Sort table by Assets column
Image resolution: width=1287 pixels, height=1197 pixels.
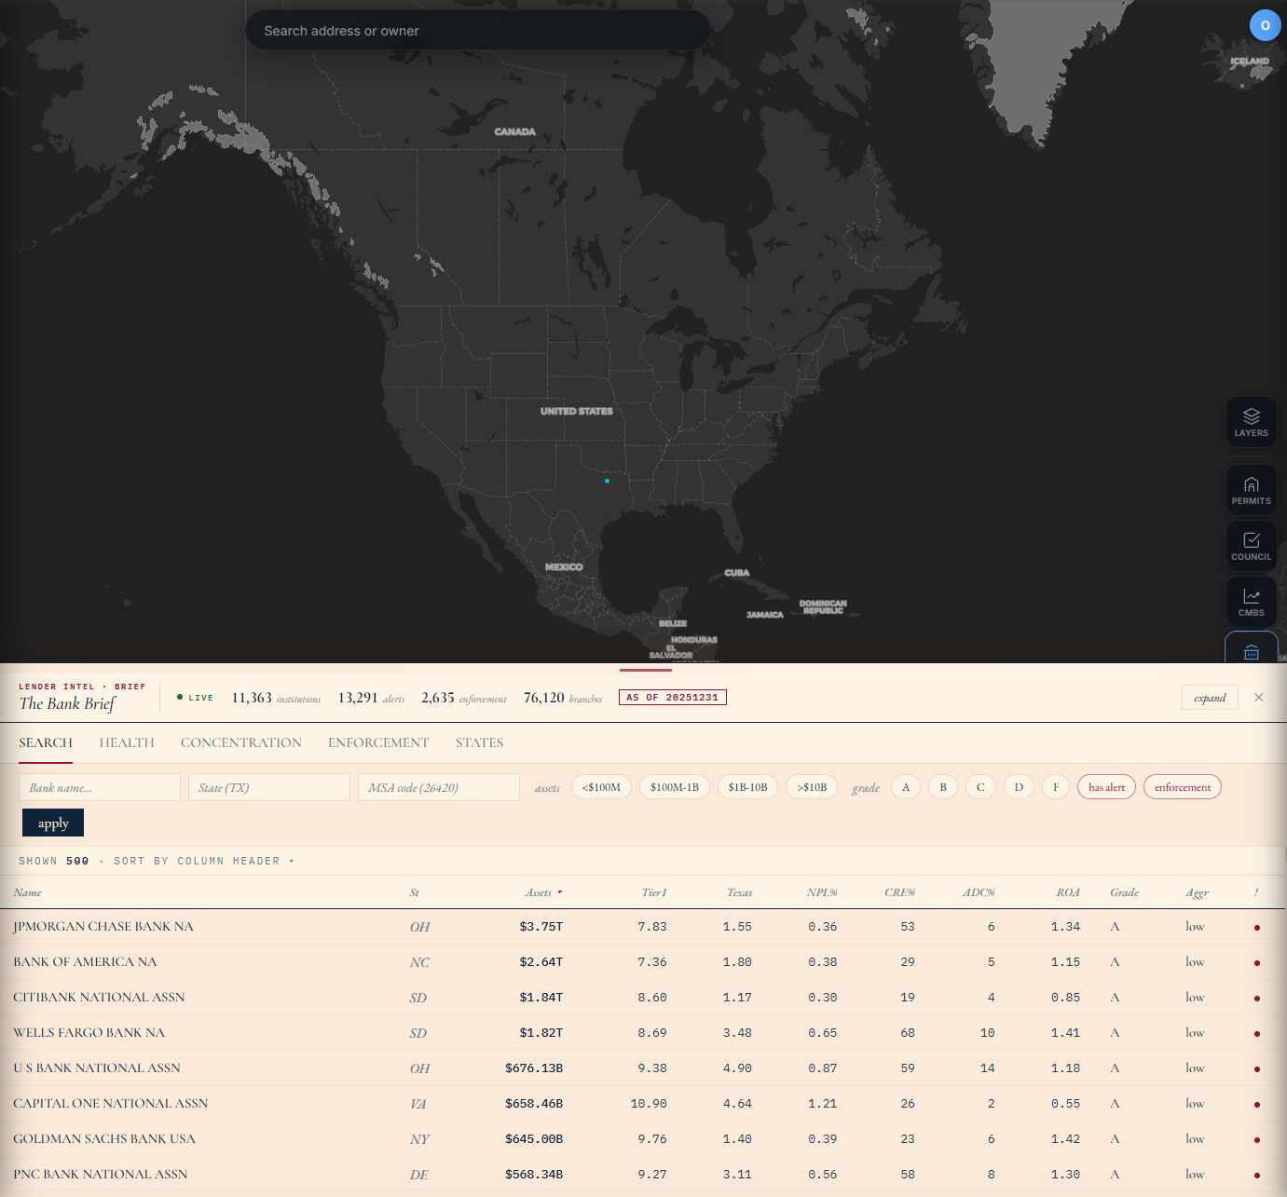coord(542,892)
